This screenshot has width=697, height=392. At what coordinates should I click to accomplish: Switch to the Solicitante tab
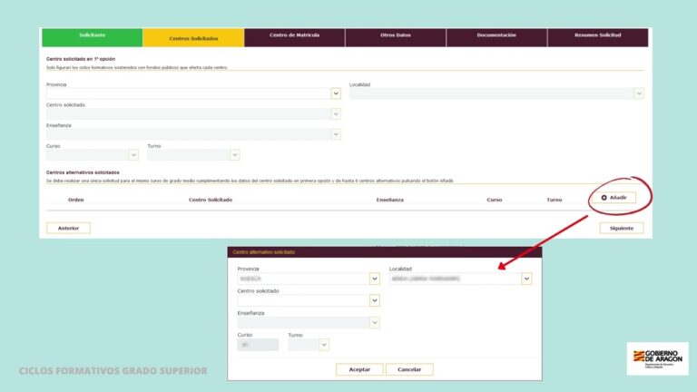pos(93,37)
